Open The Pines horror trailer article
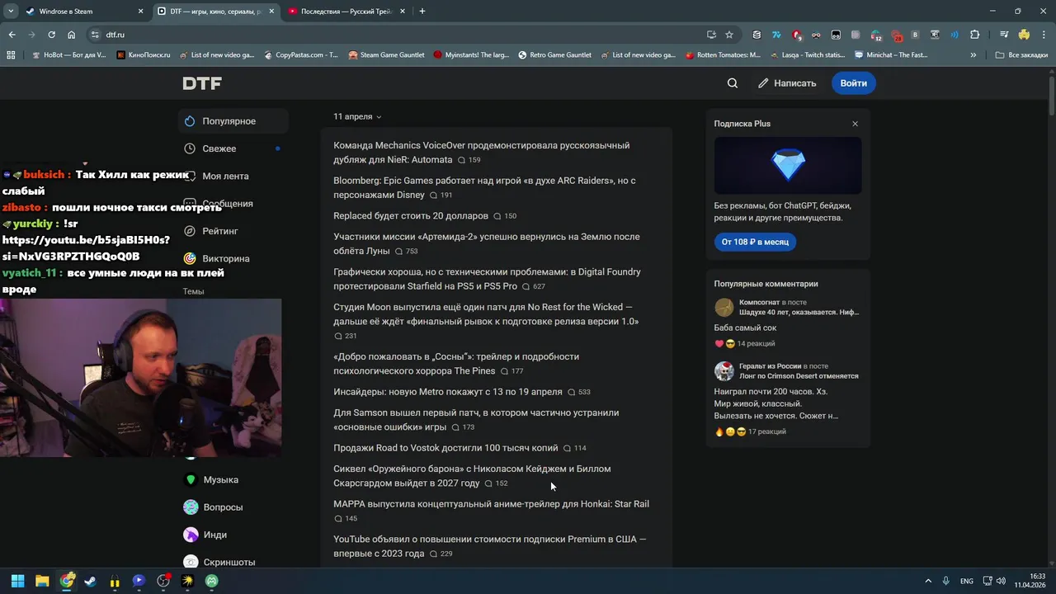 pyautogui.click(x=456, y=364)
